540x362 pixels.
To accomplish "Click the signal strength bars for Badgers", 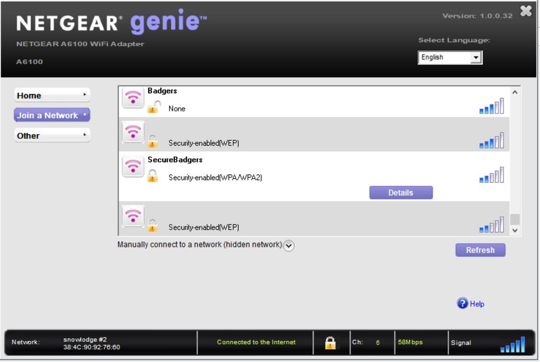I will pyautogui.click(x=491, y=106).
